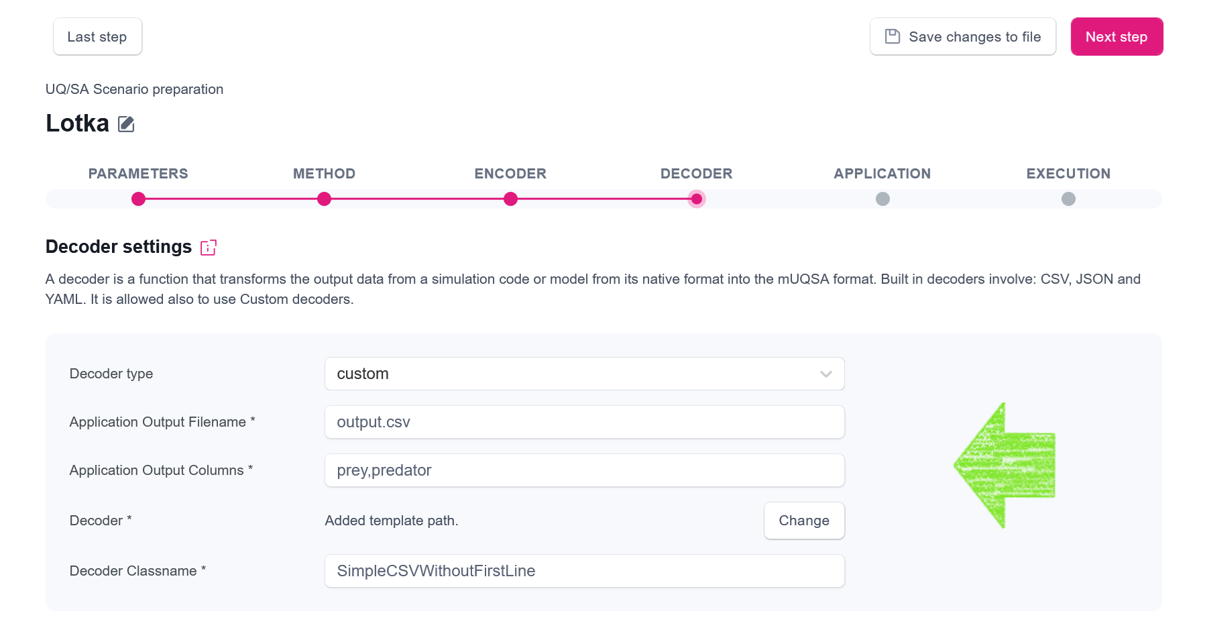Save changes to file
Screen dimensions: 1207x642
pyautogui.click(x=962, y=36)
